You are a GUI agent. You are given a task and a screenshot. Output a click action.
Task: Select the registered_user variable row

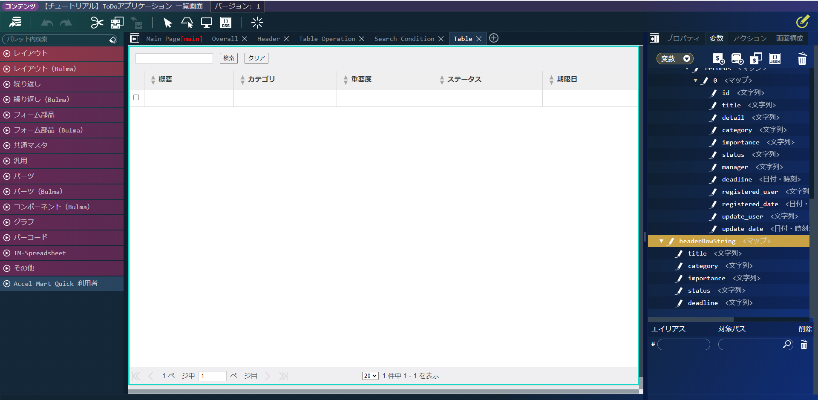pyautogui.click(x=729, y=192)
